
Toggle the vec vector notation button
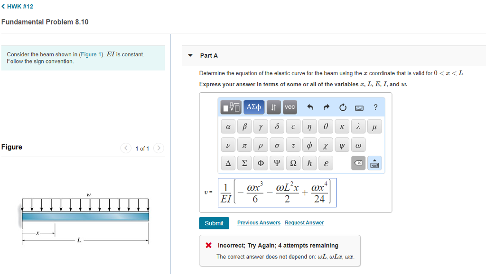pyautogui.click(x=290, y=107)
